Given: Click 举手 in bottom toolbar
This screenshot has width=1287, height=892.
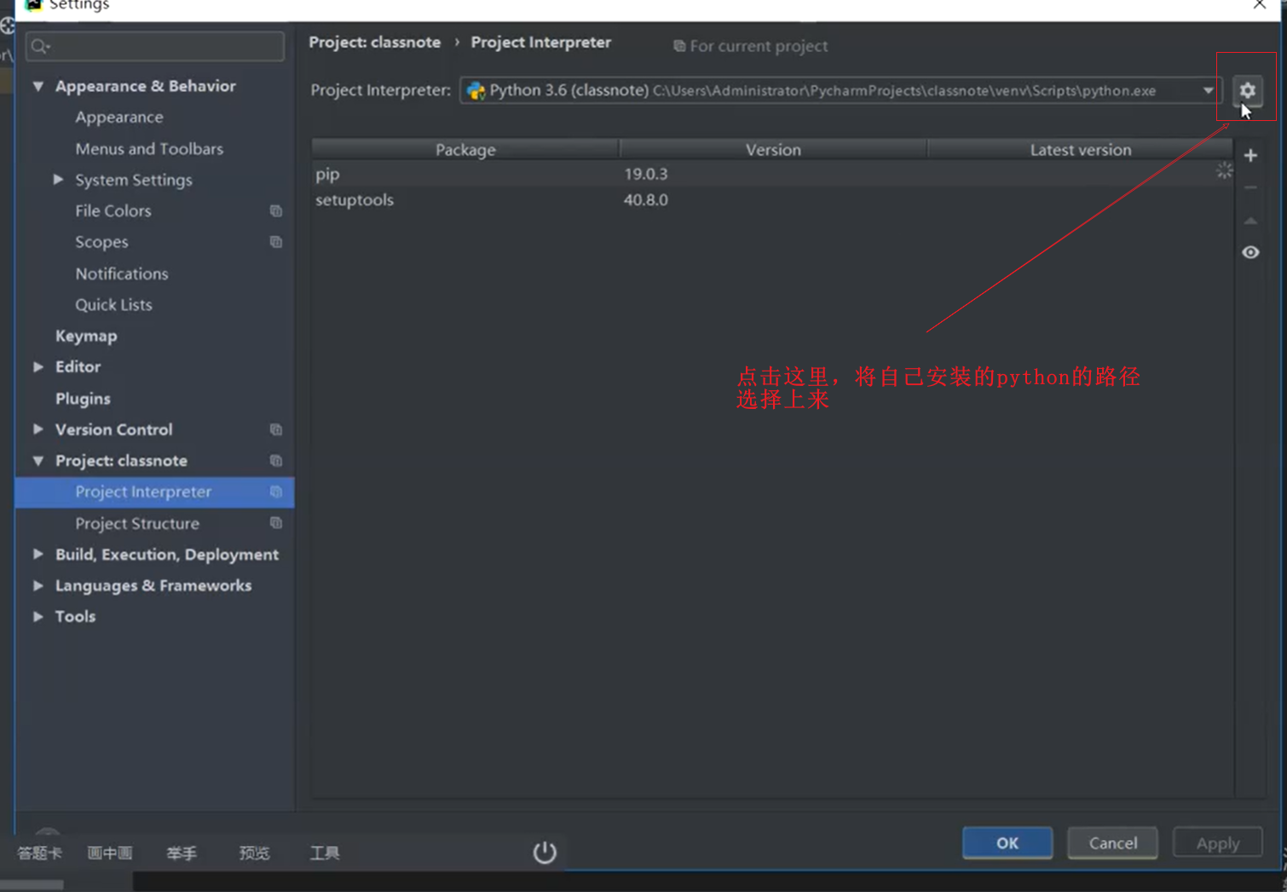Looking at the screenshot, I should click(182, 853).
